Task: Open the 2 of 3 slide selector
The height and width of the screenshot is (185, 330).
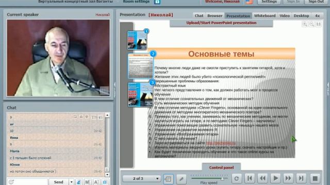Action: pyautogui.click(x=142, y=178)
